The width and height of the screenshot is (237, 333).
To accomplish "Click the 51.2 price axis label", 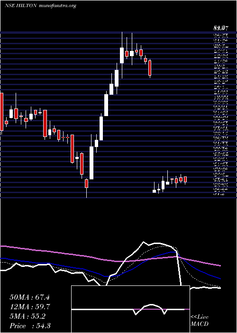I will (219, 194).
